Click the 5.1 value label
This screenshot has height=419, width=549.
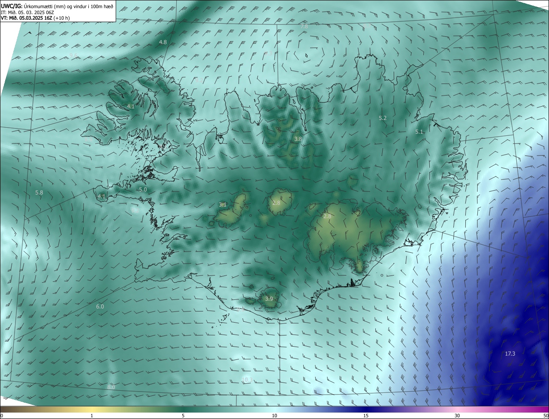[419, 132]
